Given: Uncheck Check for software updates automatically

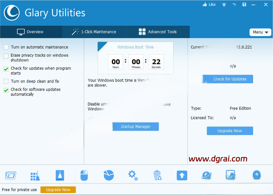Looking at the screenshot, I should pyautogui.click(x=6, y=90).
